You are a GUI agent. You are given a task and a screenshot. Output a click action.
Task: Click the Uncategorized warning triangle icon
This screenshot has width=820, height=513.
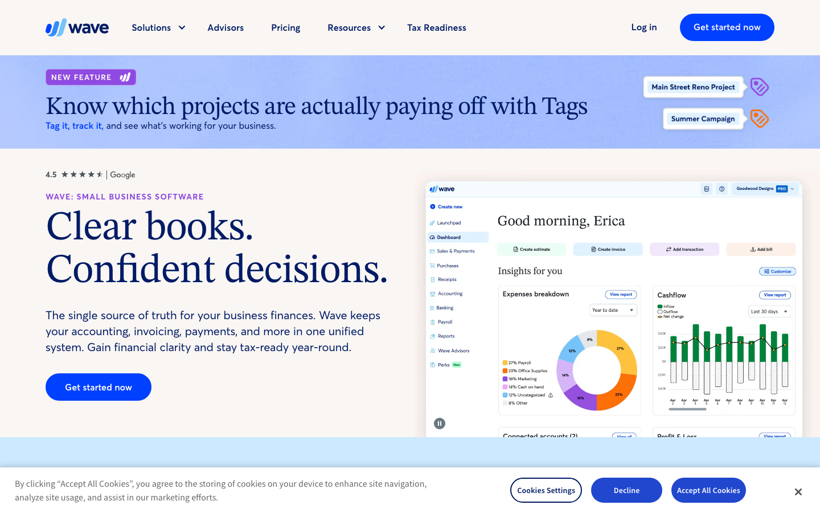(x=551, y=394)
